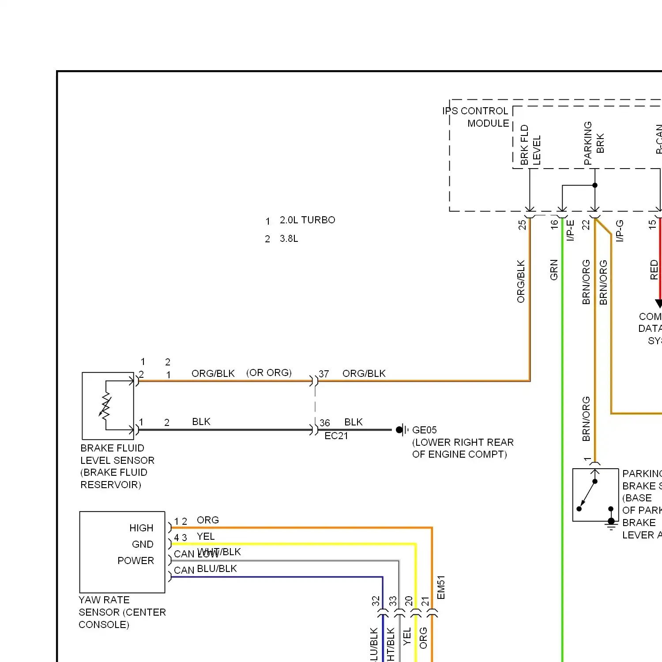Click the ORG/BLK label left of (OR ORG)
Screen dimensions: 662x662
click(213, 374)
